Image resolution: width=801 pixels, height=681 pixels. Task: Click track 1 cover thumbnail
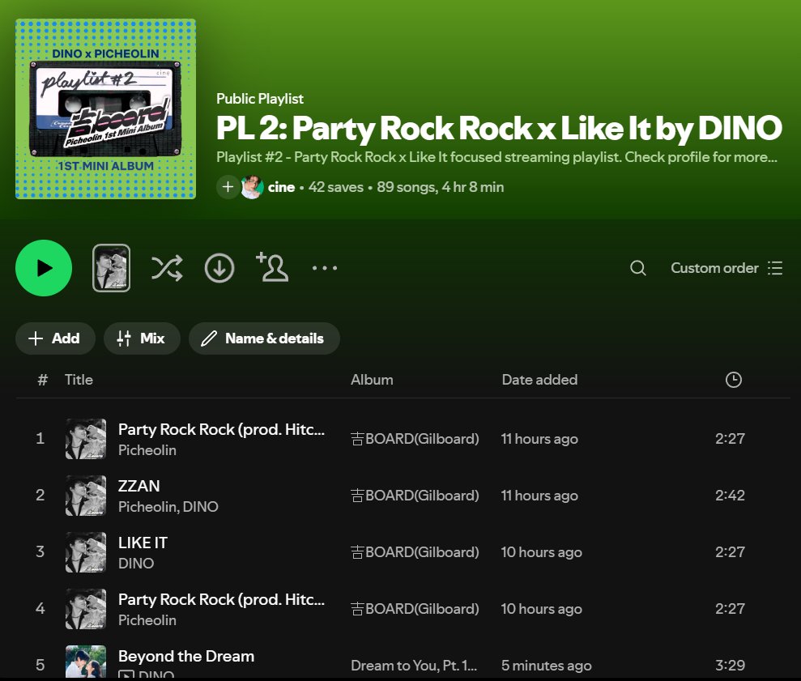tap(86, 439)
